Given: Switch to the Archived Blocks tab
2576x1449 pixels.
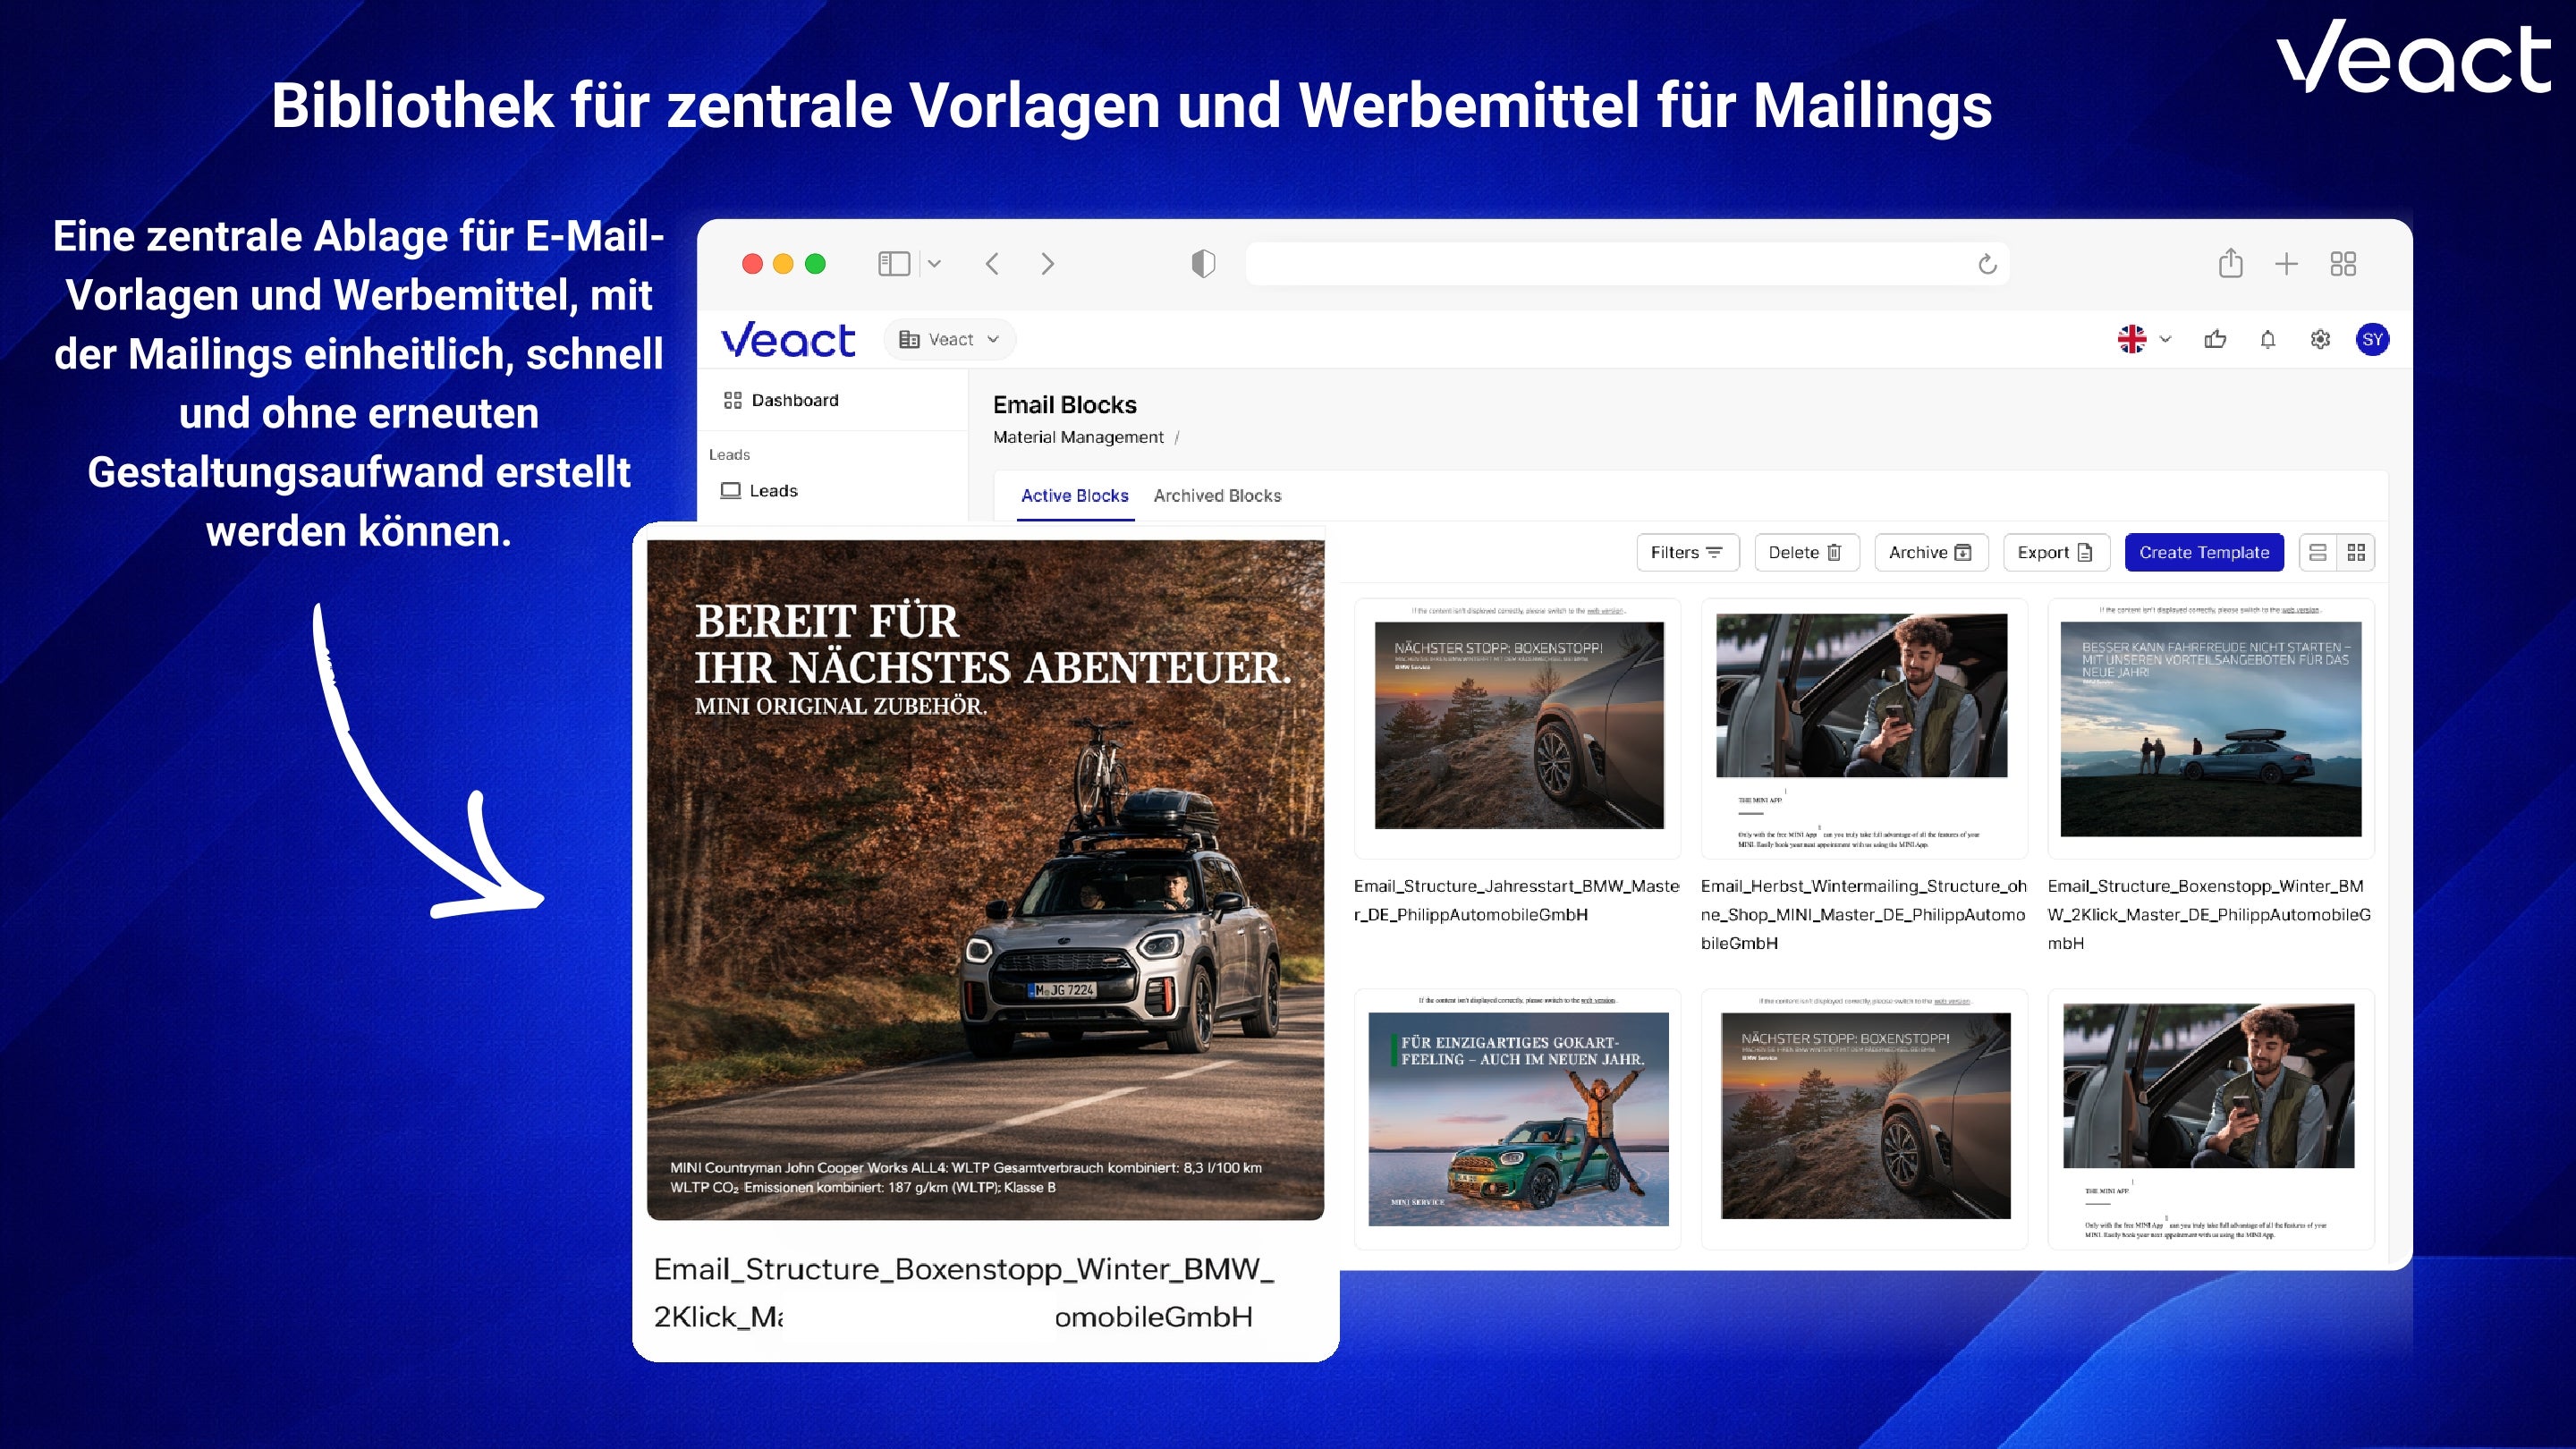Looking at the screenshot, I should click(x=1217, y=495).
